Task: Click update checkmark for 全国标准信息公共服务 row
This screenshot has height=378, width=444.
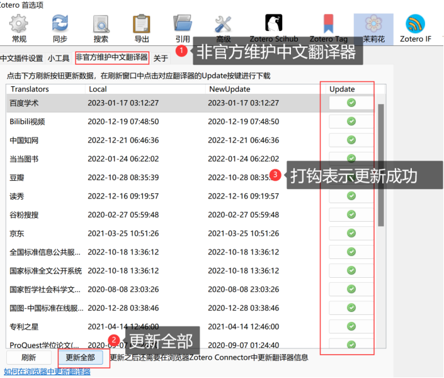Action: (351, 252)
